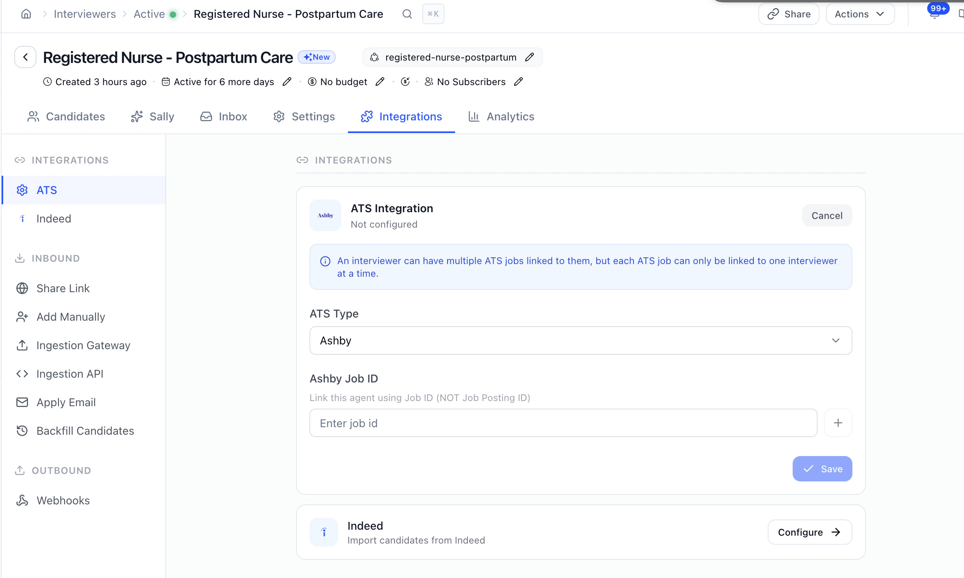
Task: Go to Interviewers breadcrumb link
Action: [x=85, y=14]
